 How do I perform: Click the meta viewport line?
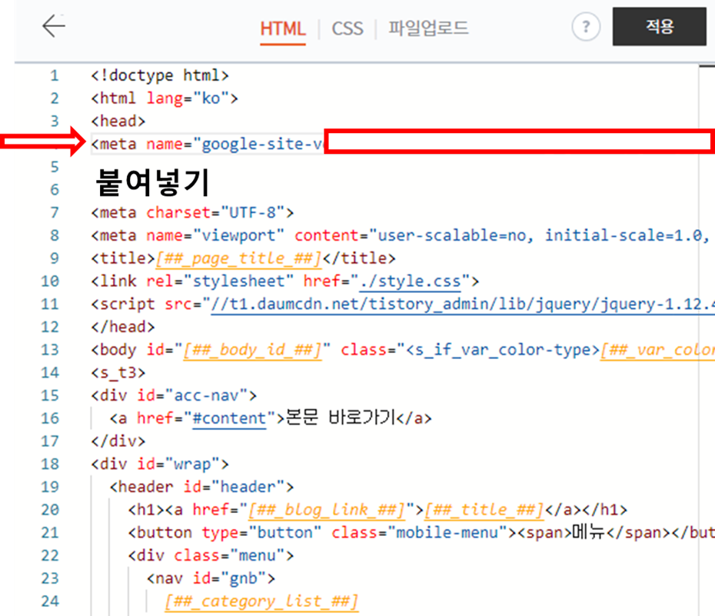tap(401, 235)
